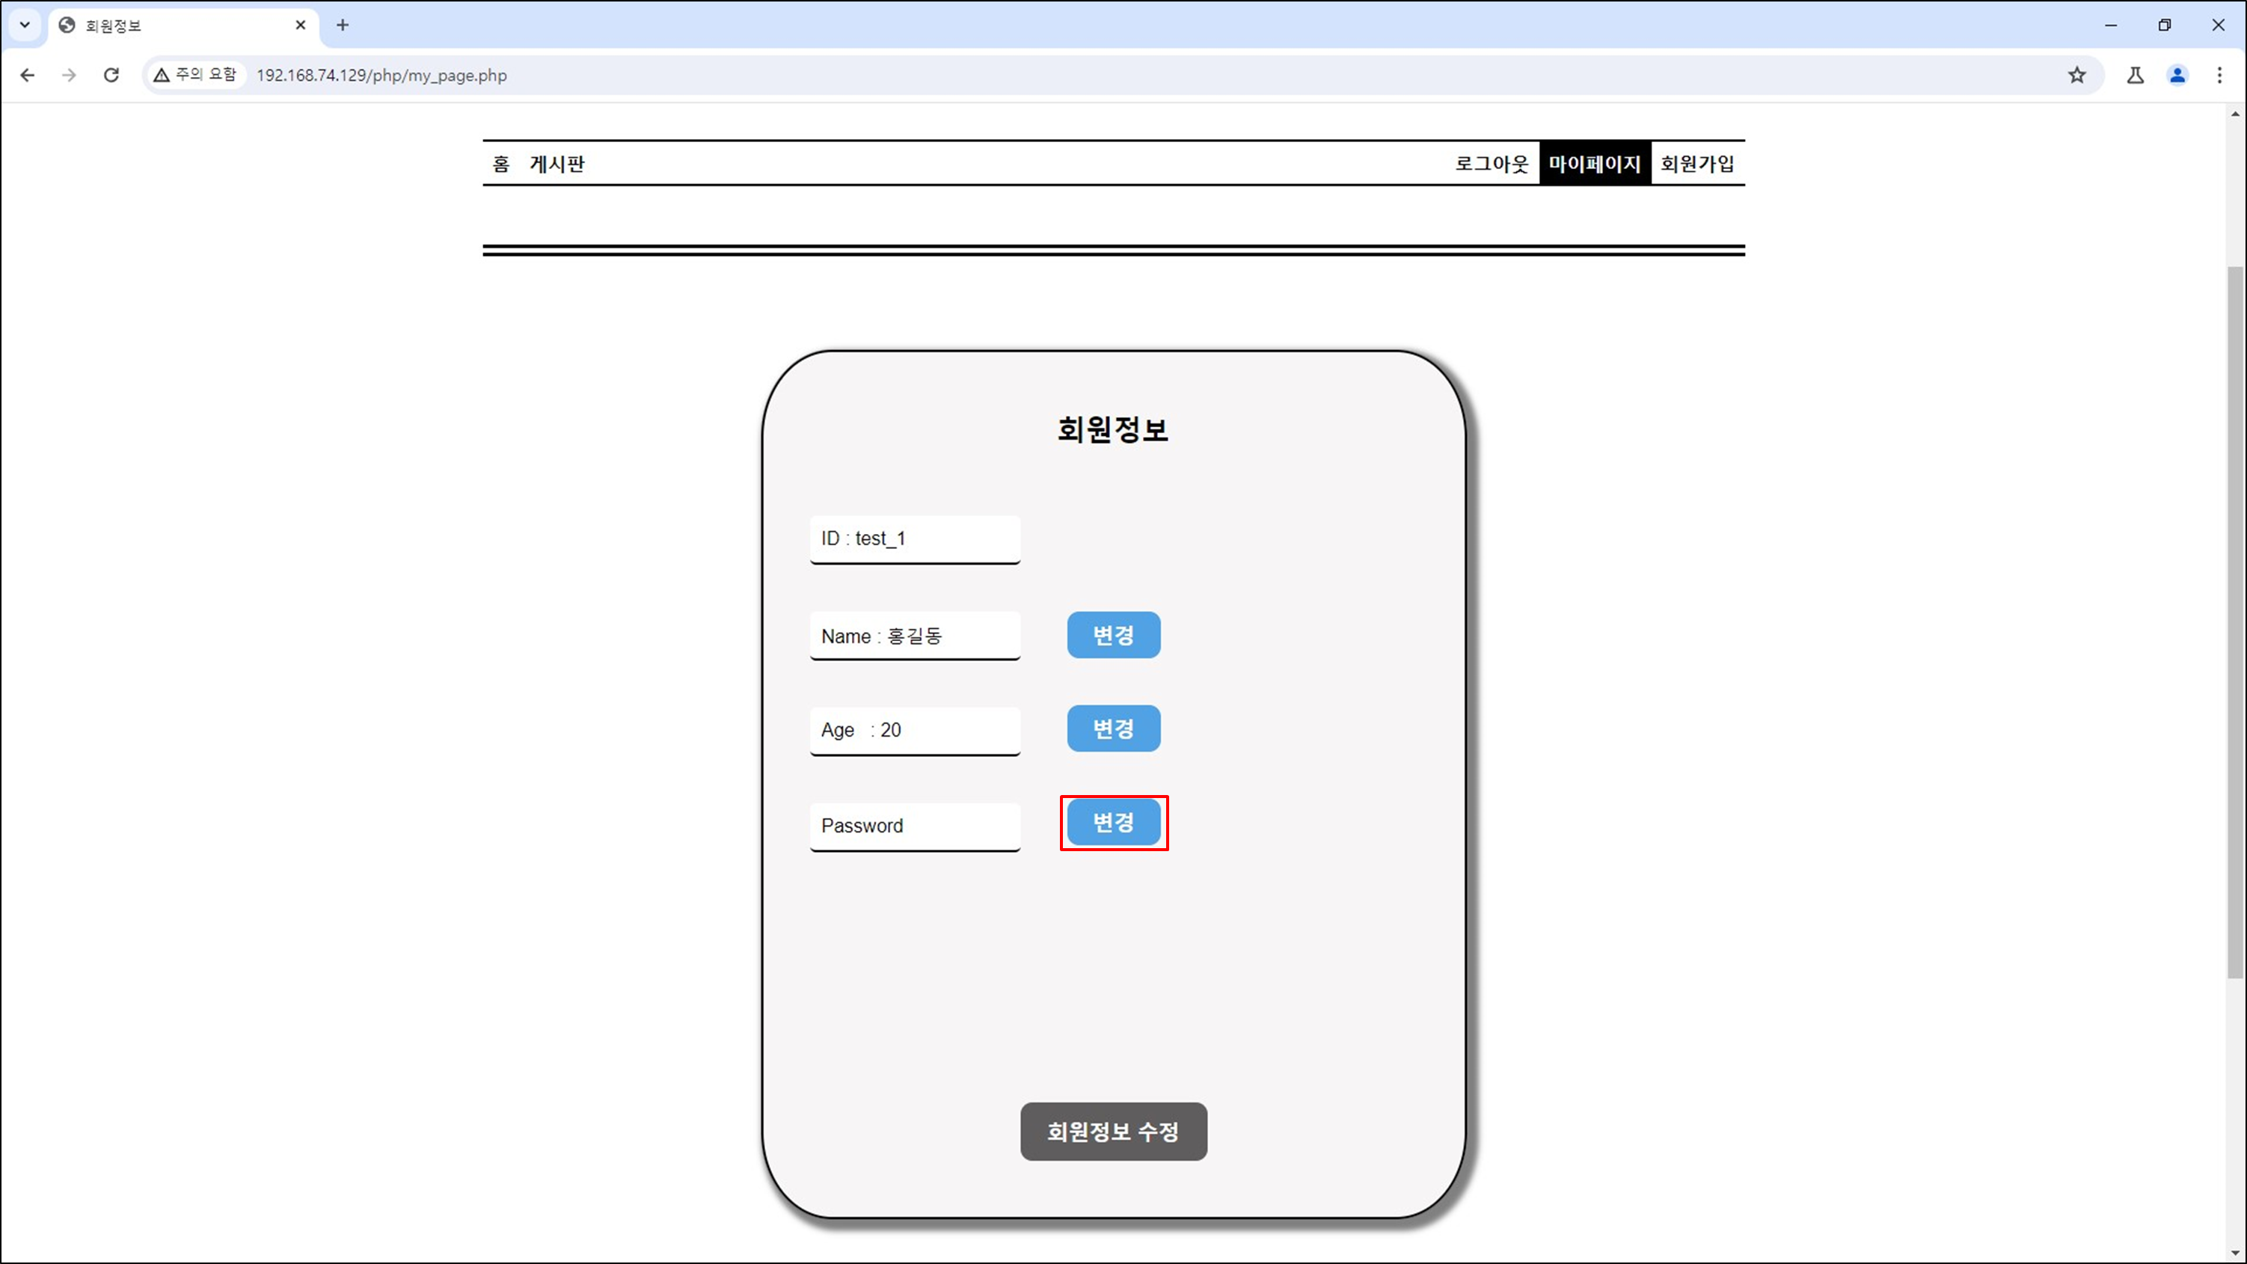
Task: Click the scrollbar down arrow
Action: pyautogui.click(x=2236, y=1254)
